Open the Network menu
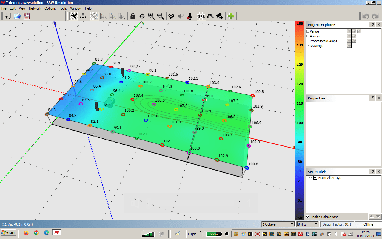The image size is (382, 239). click(35, 8)
